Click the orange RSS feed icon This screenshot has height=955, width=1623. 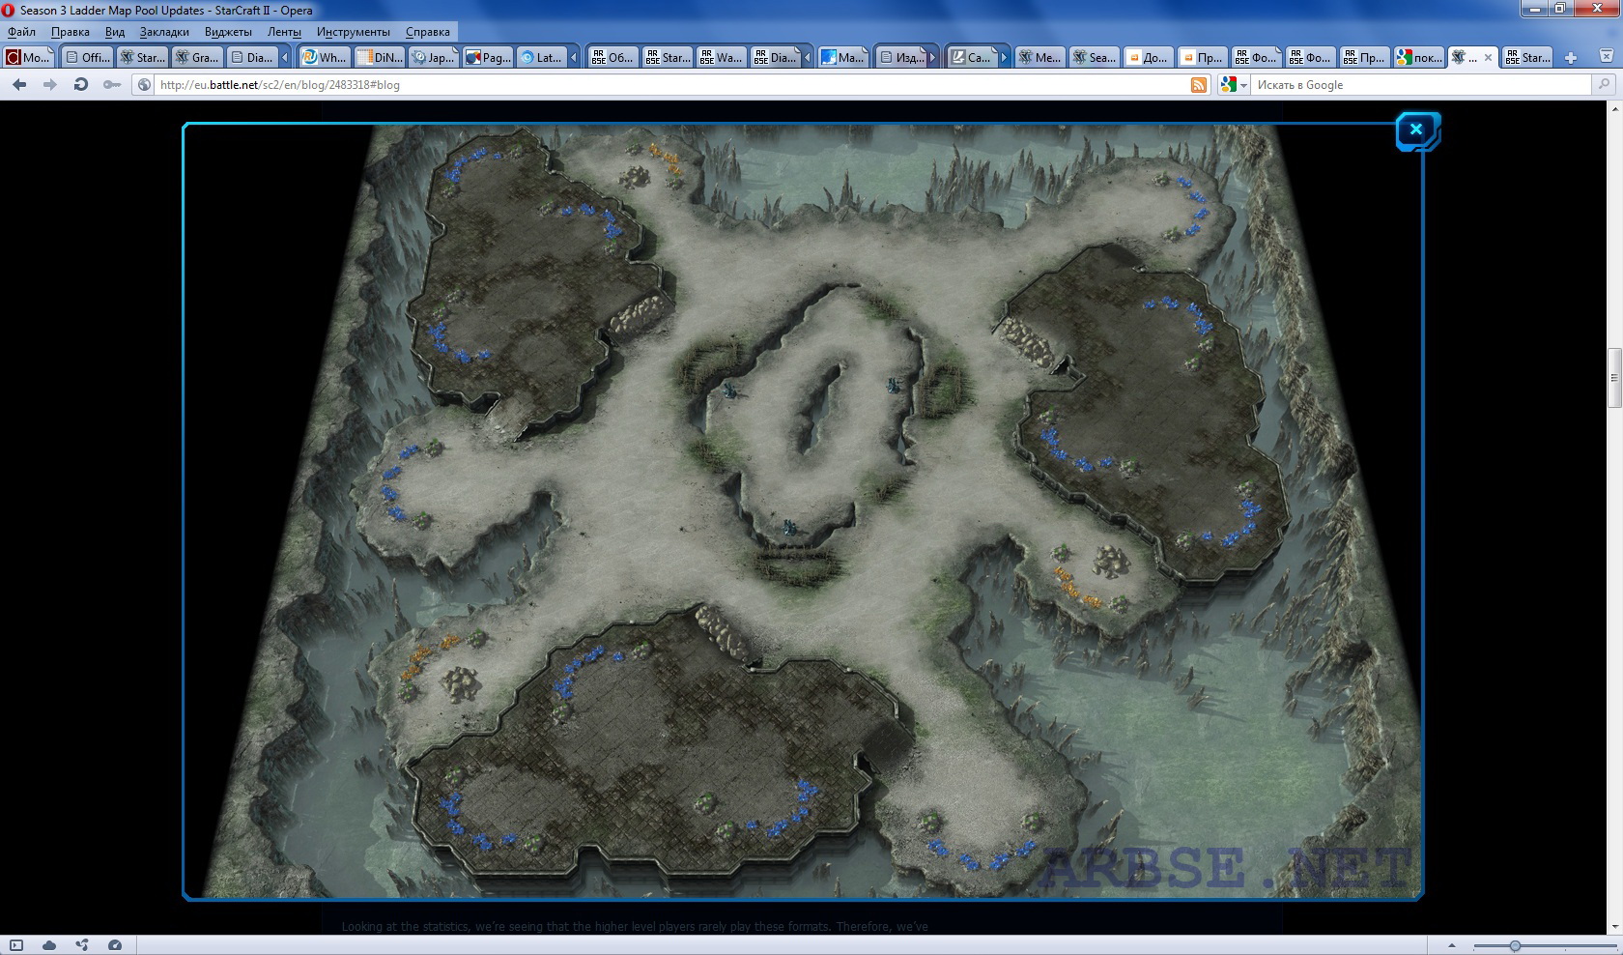(1199, 85)
